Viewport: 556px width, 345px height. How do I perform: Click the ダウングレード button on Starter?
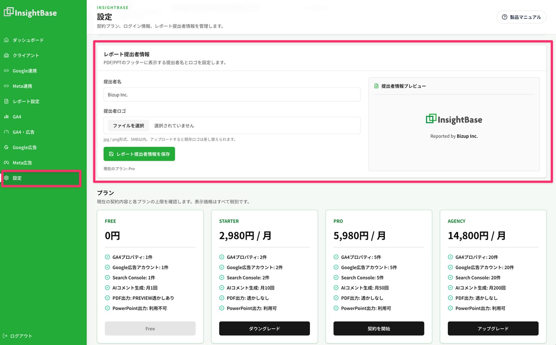coord(264,328)
